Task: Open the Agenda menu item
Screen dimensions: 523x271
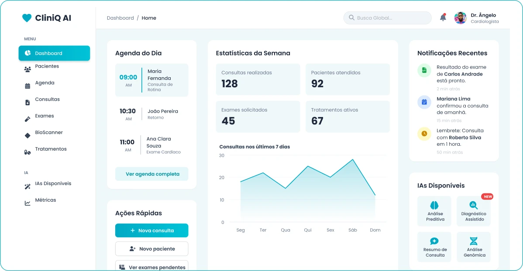Action: pos(45,83)
